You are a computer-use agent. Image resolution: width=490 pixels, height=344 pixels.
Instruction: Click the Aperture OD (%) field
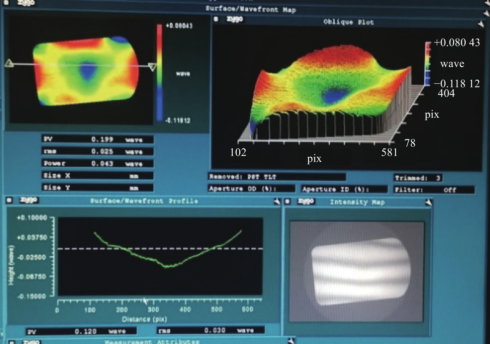coord(251,189)
